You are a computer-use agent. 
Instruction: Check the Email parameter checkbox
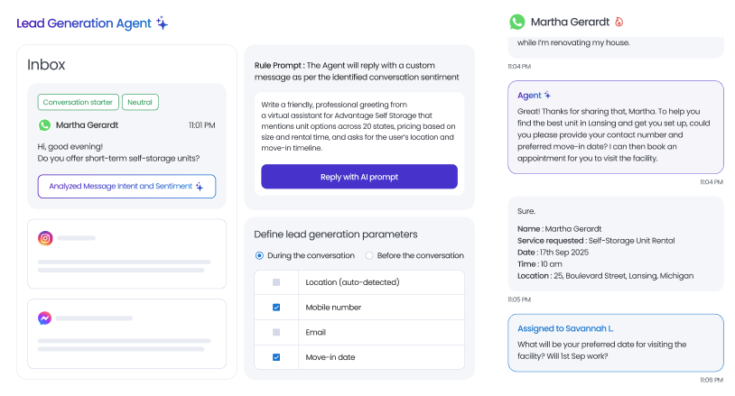click(x=276, y=332)
